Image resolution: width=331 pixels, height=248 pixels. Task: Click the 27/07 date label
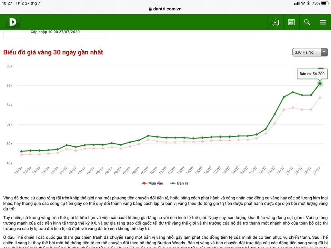tap(316, 170)
